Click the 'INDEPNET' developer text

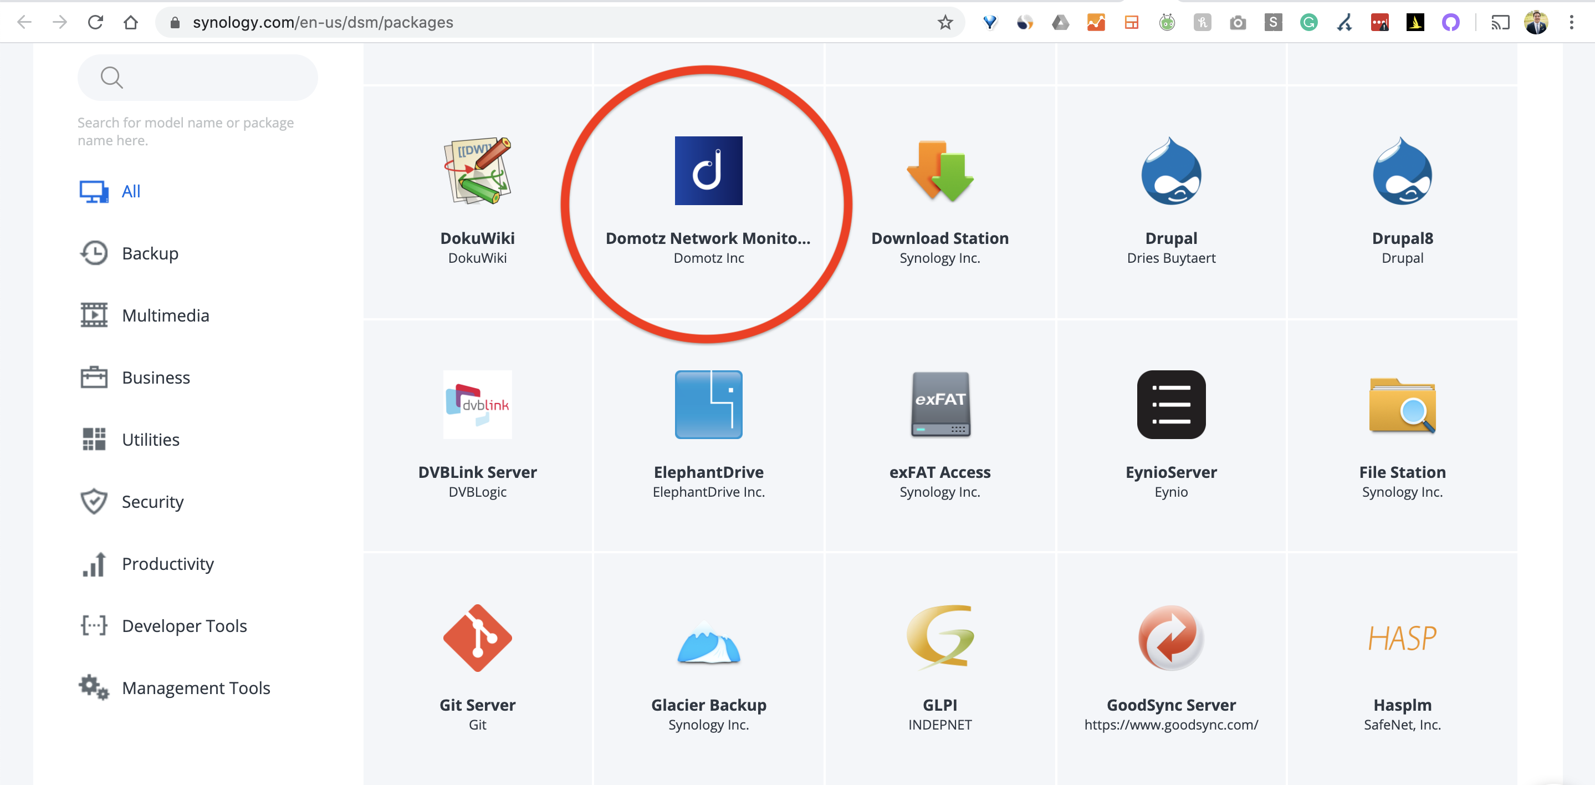pyautogui.click(x=940, y=724)
